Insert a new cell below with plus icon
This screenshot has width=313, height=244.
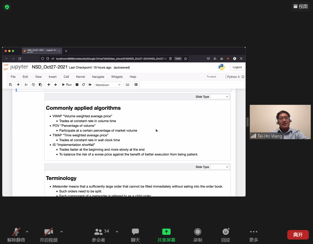click(18, 85)
